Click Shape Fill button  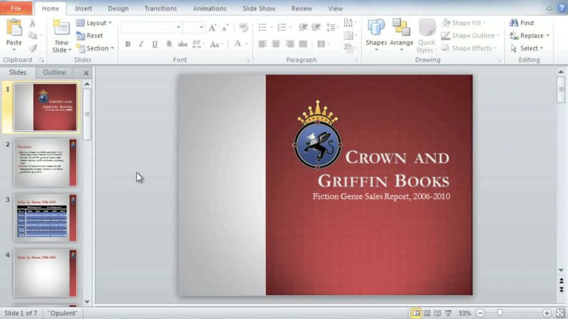point(464,23)
